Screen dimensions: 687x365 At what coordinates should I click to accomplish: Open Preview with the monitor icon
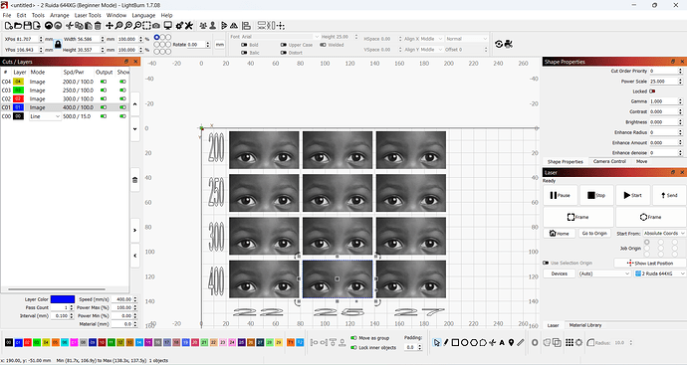(x=167, y=26)
